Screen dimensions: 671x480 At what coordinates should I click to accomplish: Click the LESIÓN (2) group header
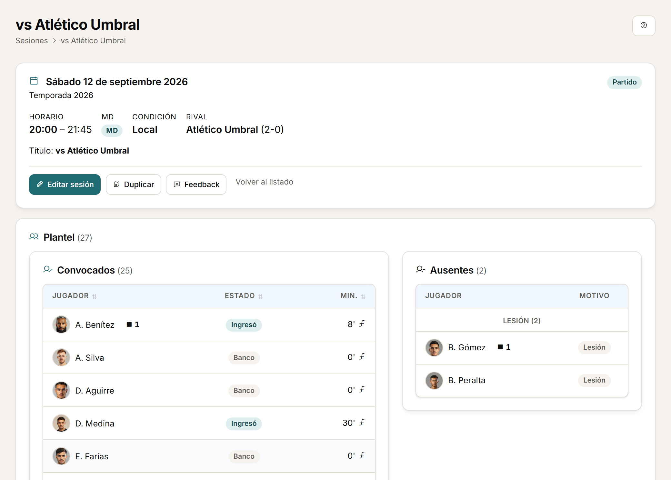(522, 320)
